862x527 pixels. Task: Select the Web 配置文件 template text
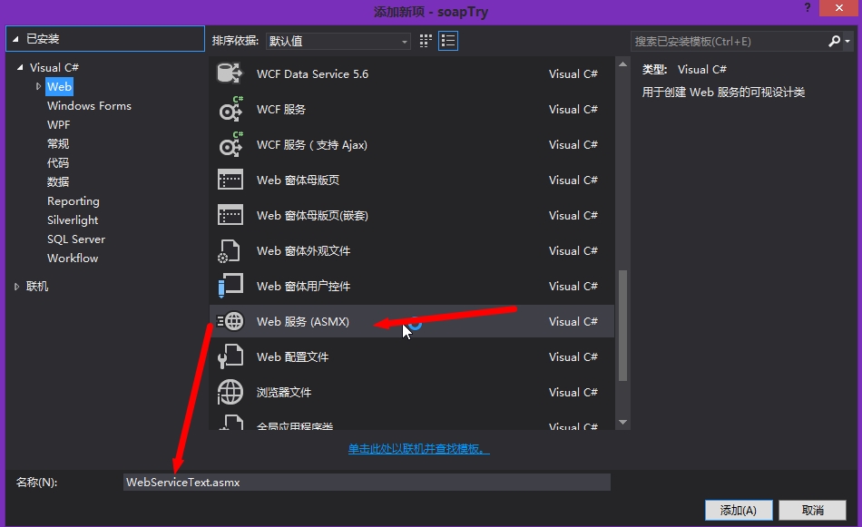coord(292,356)
